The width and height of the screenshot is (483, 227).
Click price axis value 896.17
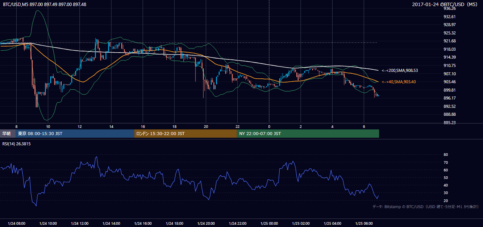point(449,98)
